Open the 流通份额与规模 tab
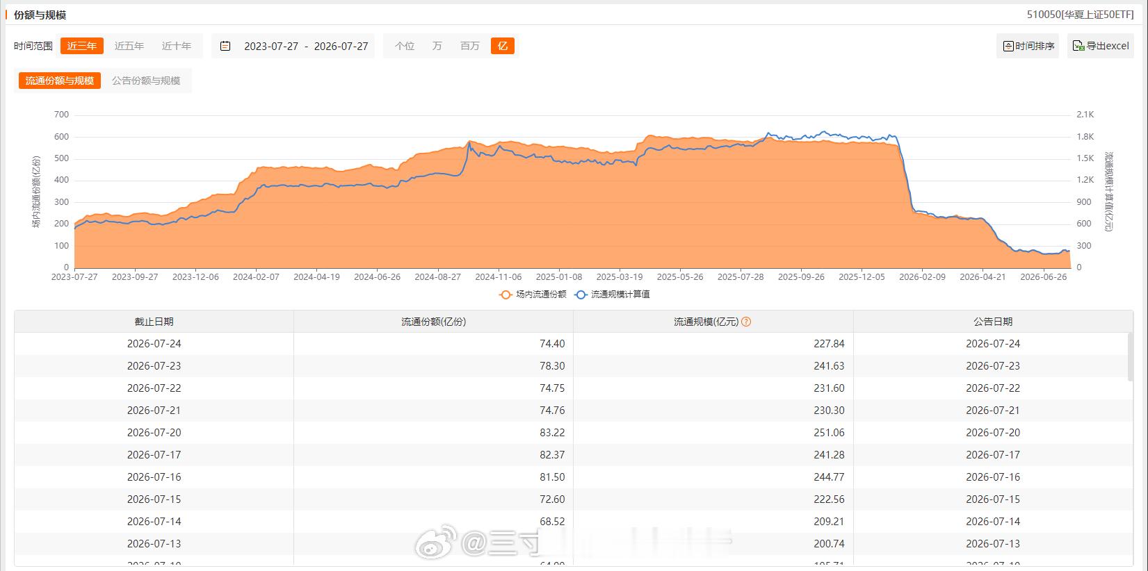This screenshot has height=571, width=1148. coord(60,81)
